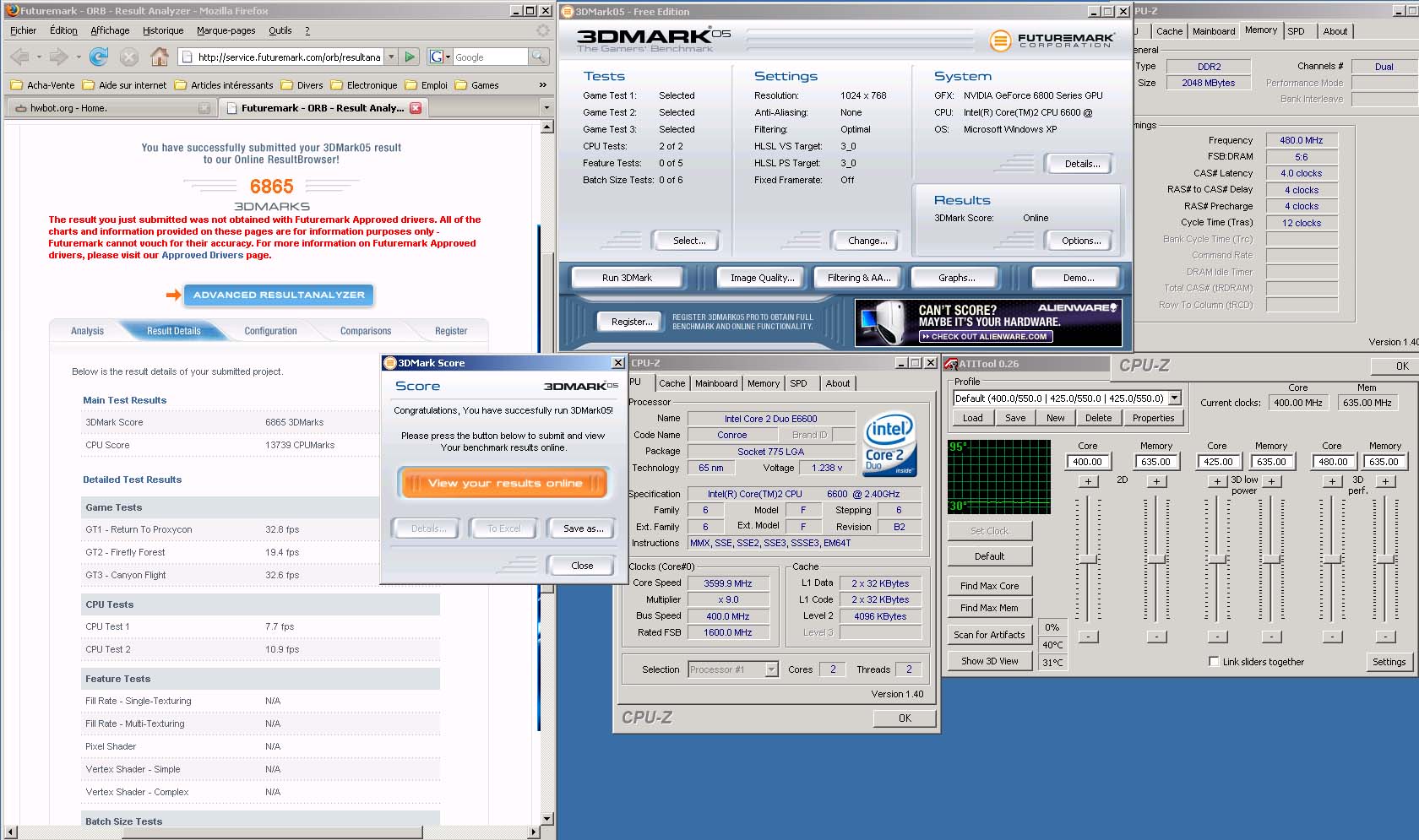Viewport: 1419px width, 840px height.
Task: Open the Affichage menu in Firefox
Action: point(110,30)
